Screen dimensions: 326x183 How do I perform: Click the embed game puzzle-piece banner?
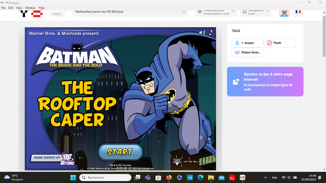tap(265, 82)
